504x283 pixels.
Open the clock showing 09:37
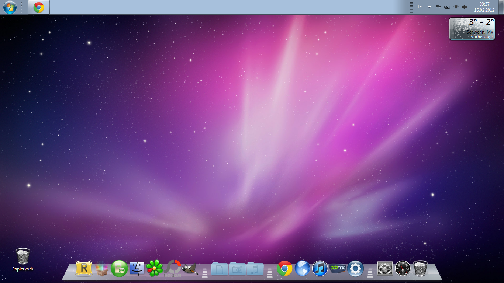click(484, 7)
